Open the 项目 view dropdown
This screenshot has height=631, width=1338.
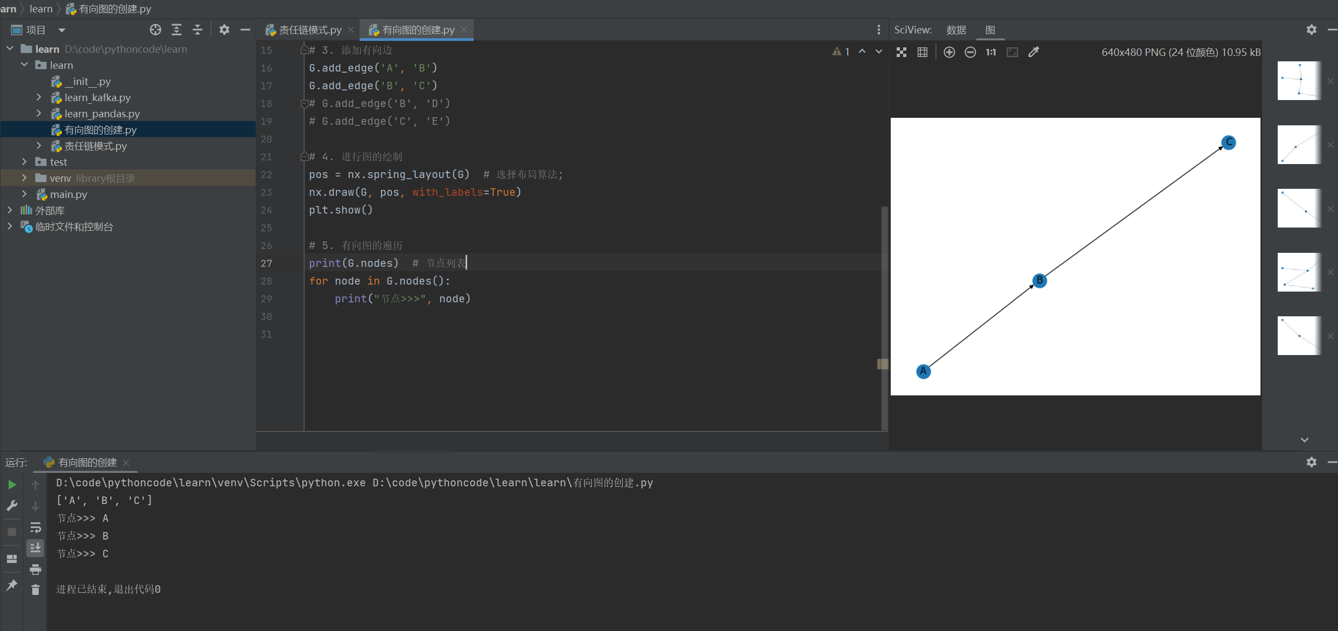[x=62, y=30]
